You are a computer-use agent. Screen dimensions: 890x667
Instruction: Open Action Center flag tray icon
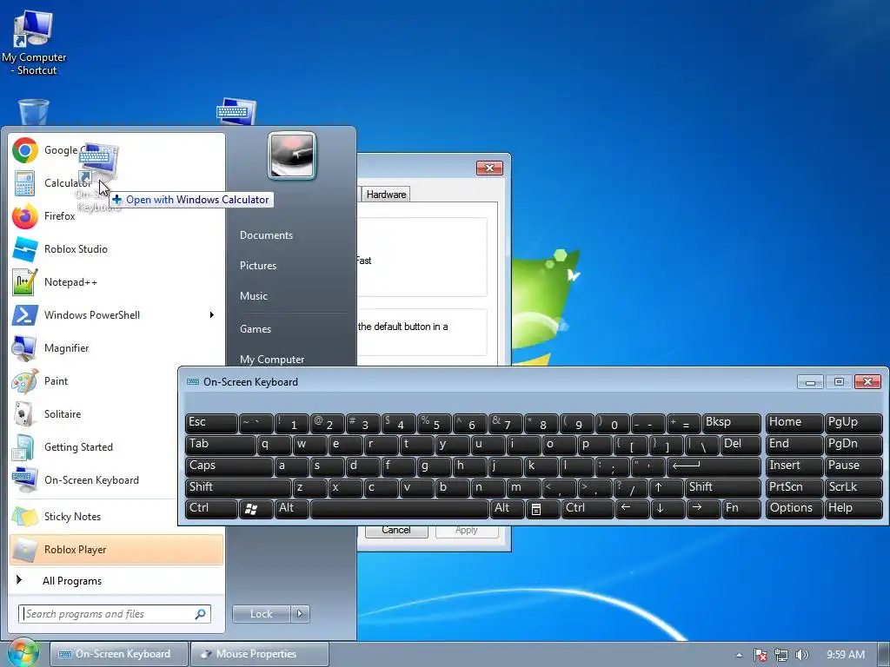pyautogui.click(x=760, y=655)
